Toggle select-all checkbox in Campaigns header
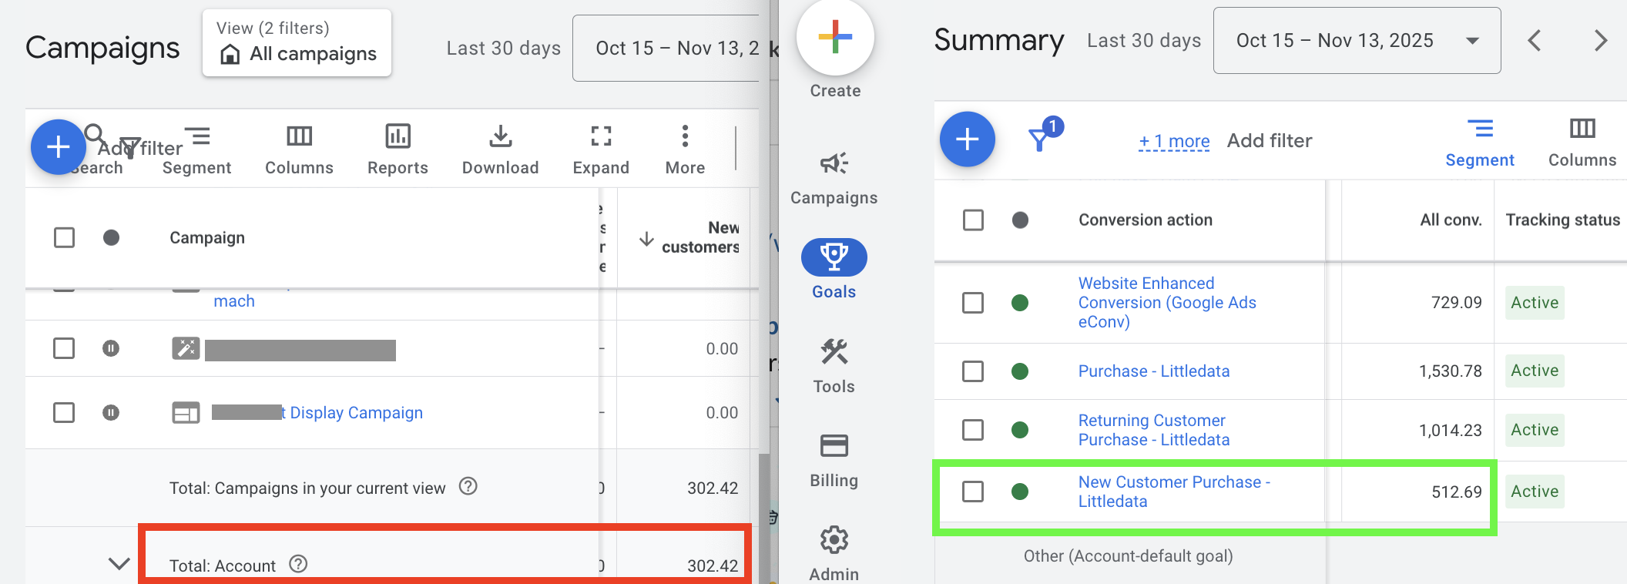Viewport: 1627px width, 584px height. pos(65,237)
